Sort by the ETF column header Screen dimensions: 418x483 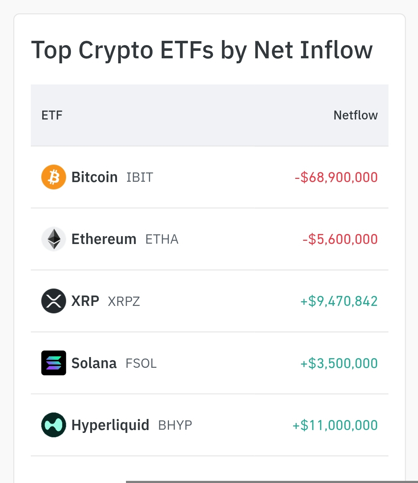coord(52,115)
